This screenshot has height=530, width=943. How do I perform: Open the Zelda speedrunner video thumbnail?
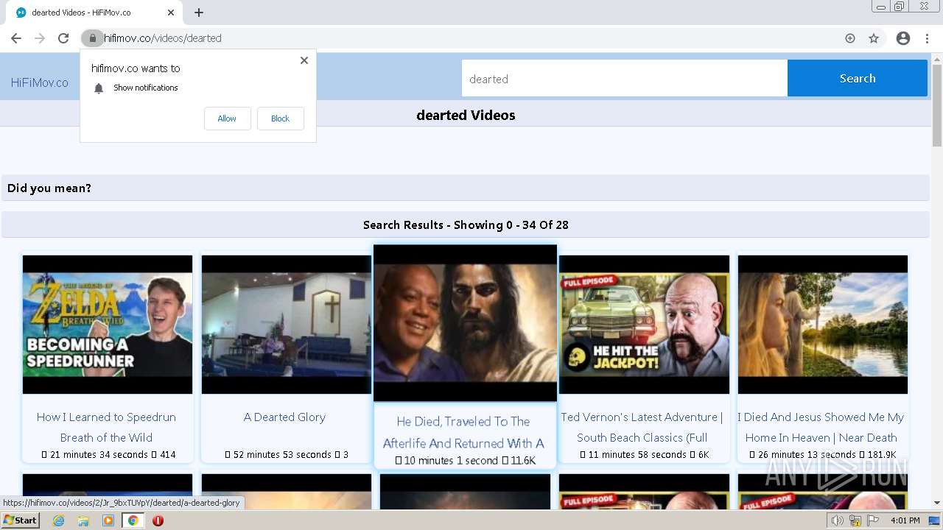108,325
